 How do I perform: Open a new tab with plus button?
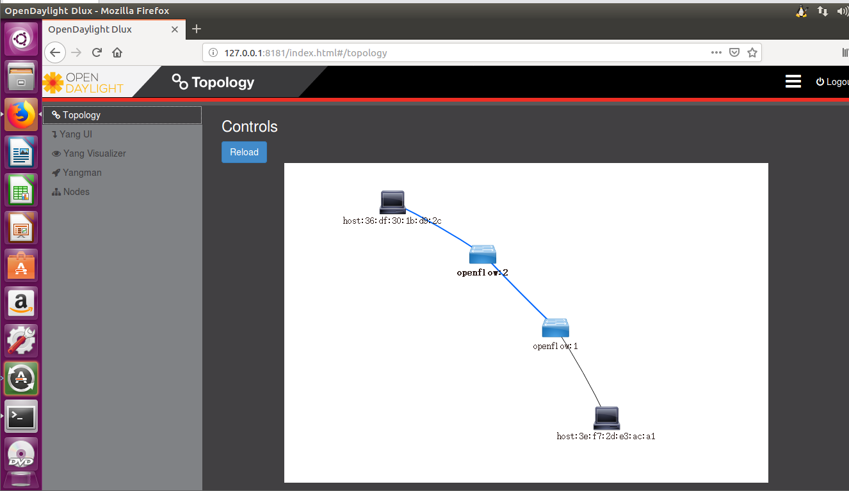(197, 29)
